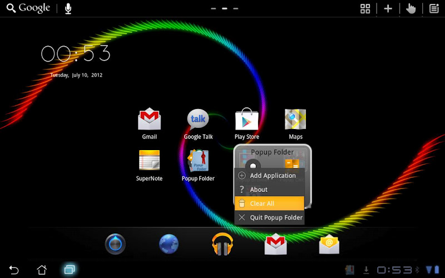The width and height of the screenshot is (445, 278).
Task: Open the Maps app
Action: [295, 124]
